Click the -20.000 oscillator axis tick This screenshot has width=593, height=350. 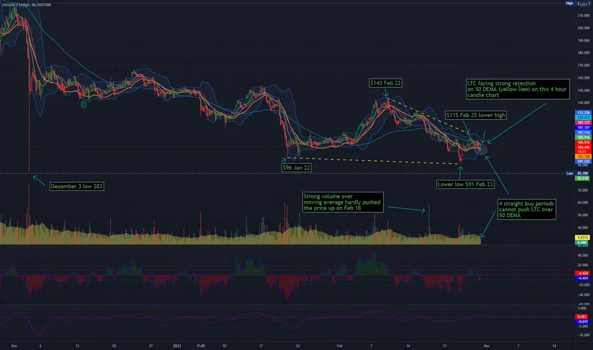pyautogui.click(x=583, y=285)
